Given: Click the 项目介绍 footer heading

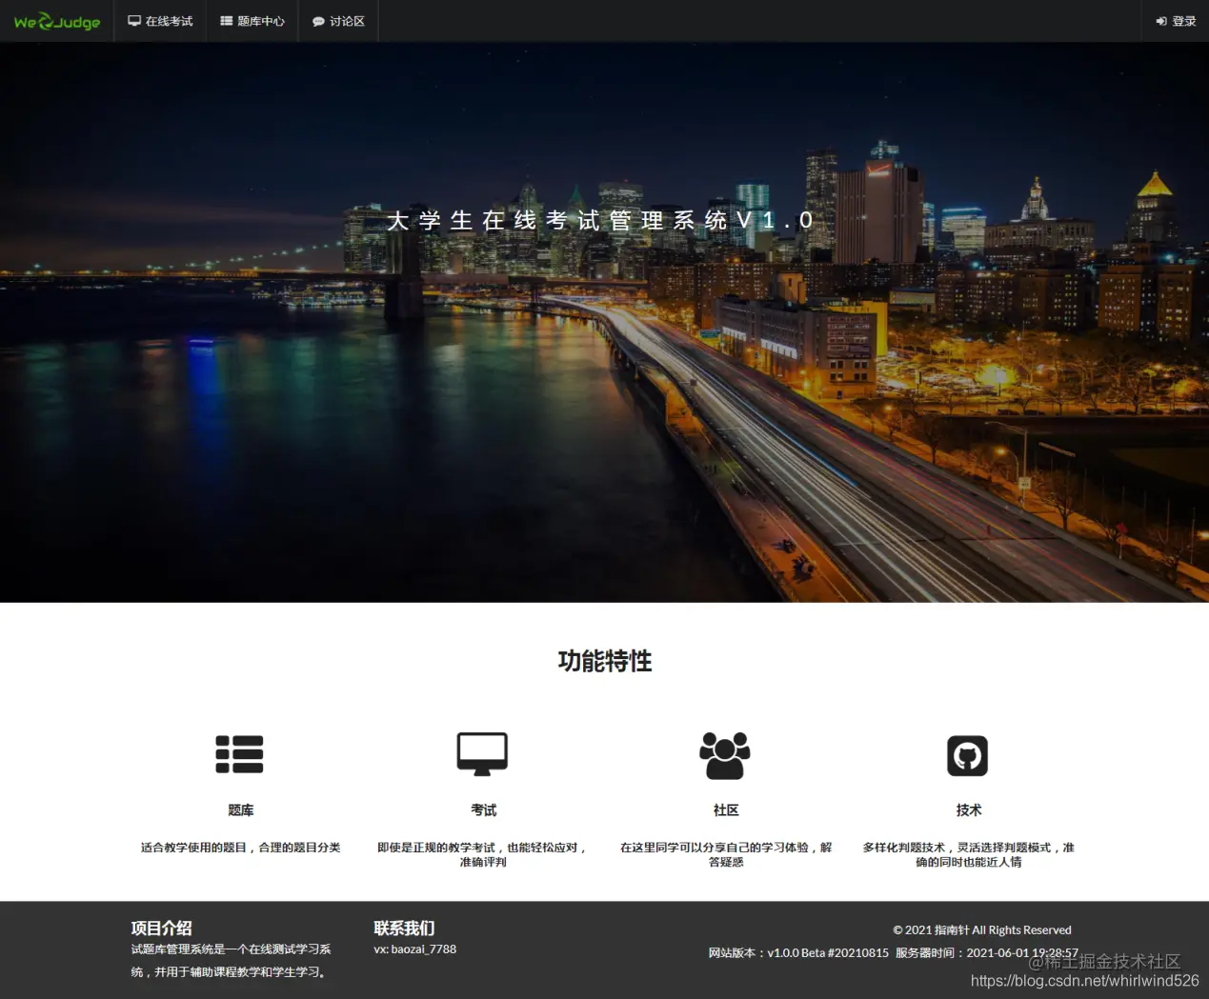Looking at the screenshot, I should (161, 928).
